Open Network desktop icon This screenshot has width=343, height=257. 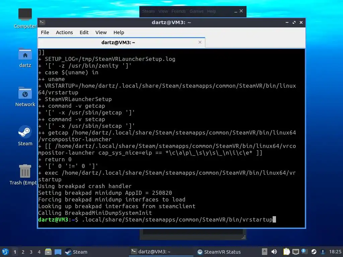(25, 97)
